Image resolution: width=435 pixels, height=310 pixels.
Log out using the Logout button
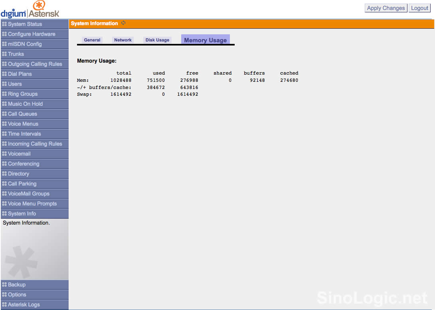(x=419, y=8)
